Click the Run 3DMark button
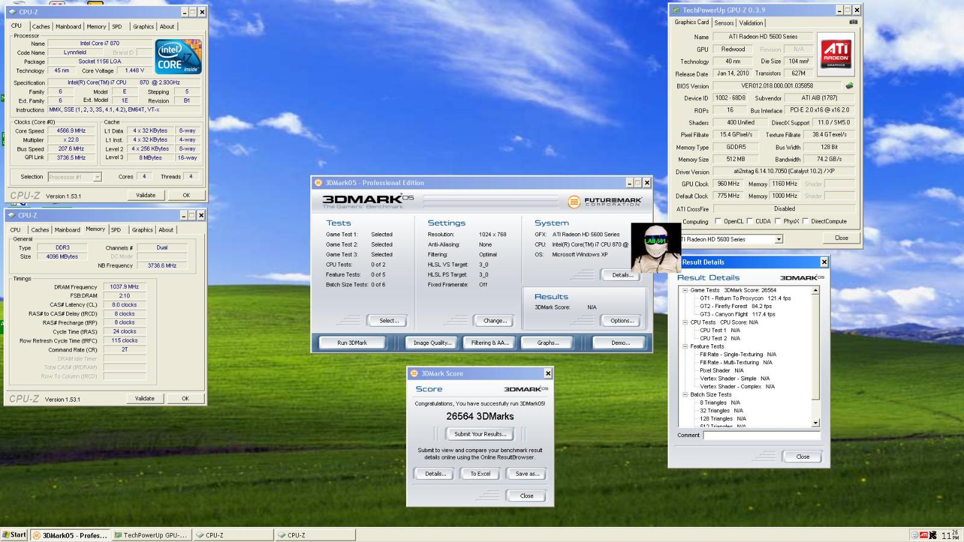The width and height of the screenshot is (964, 542). 352,342
